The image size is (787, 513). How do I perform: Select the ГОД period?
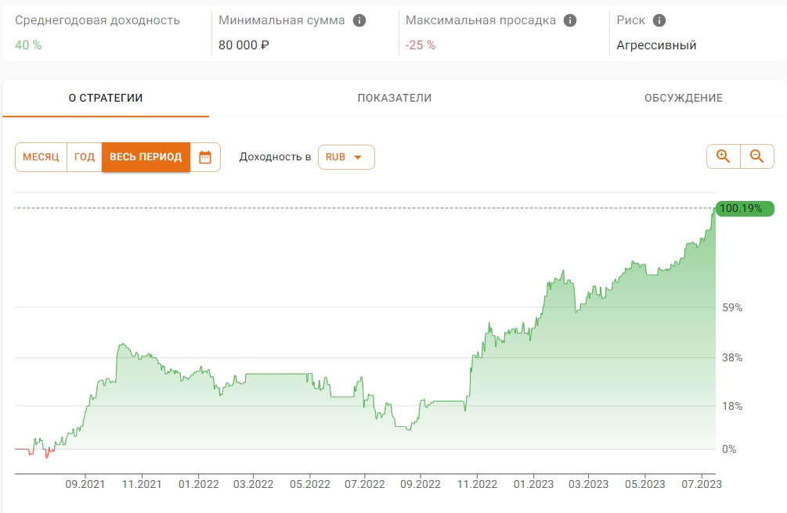coord(85,157)
